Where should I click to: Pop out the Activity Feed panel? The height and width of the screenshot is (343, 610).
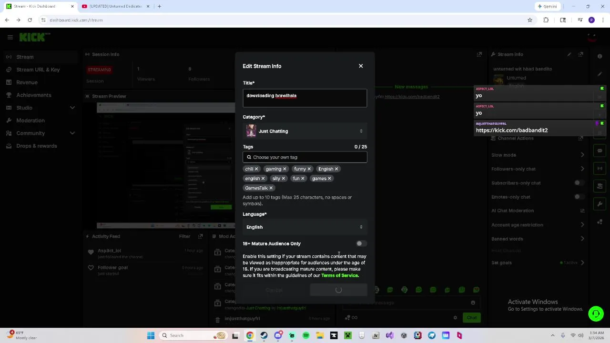pos(201,236)
